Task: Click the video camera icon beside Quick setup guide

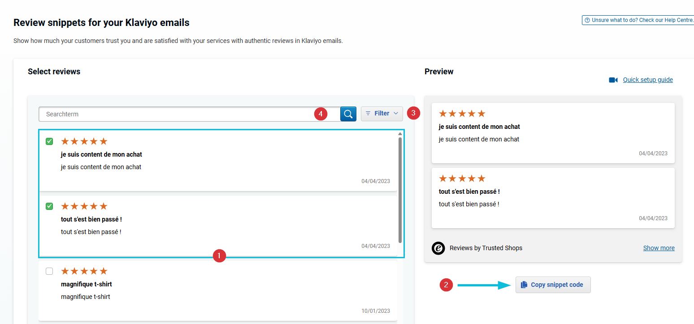Action: (613, 80)
